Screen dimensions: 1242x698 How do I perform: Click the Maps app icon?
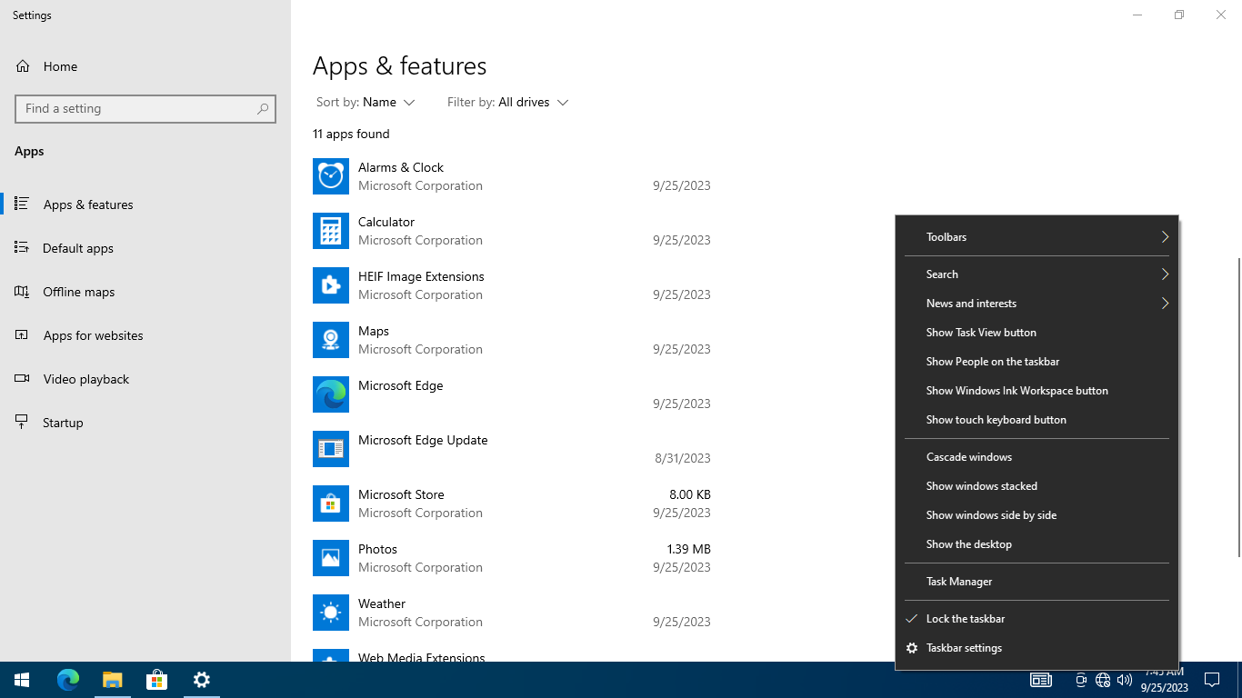331,340
